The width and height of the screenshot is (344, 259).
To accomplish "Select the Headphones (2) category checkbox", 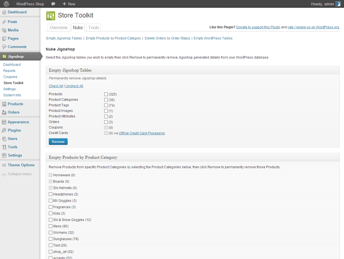I will 50,194.
